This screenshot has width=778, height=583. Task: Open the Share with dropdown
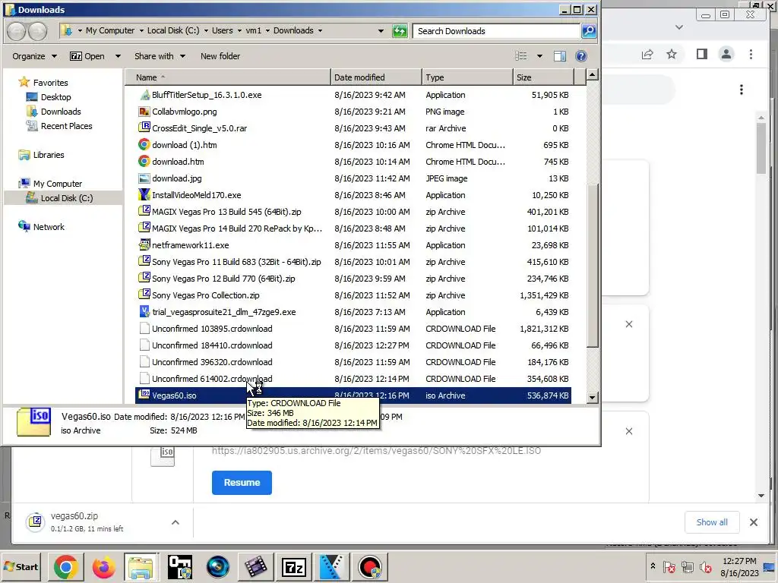coord(160,56)
